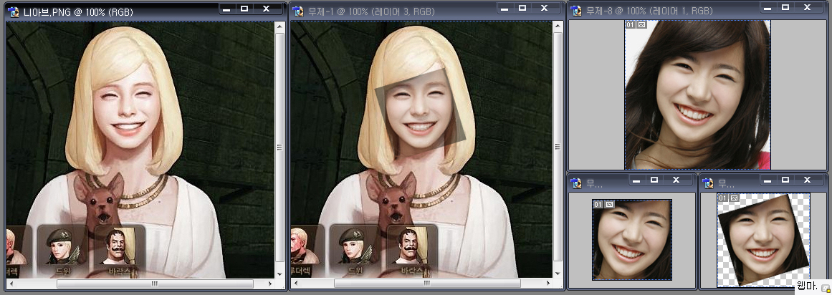Click the document icon of 니아브.PNG window

[14, 11]
